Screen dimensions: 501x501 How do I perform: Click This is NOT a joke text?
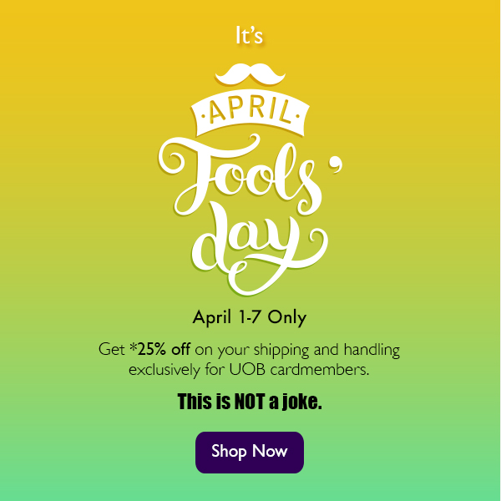pos(250,402)
